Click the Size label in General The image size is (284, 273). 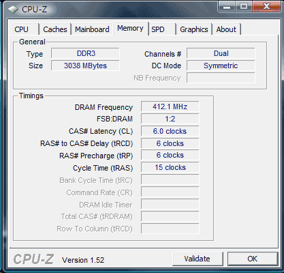click(x=35, y=66)
